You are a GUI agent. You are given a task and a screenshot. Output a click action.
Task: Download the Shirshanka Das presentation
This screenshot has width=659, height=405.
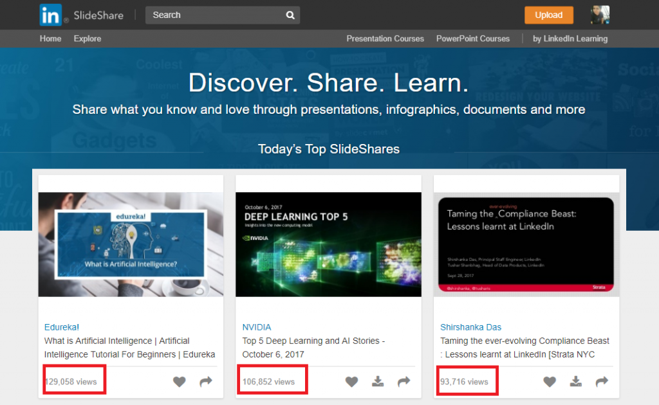[576, 381]
